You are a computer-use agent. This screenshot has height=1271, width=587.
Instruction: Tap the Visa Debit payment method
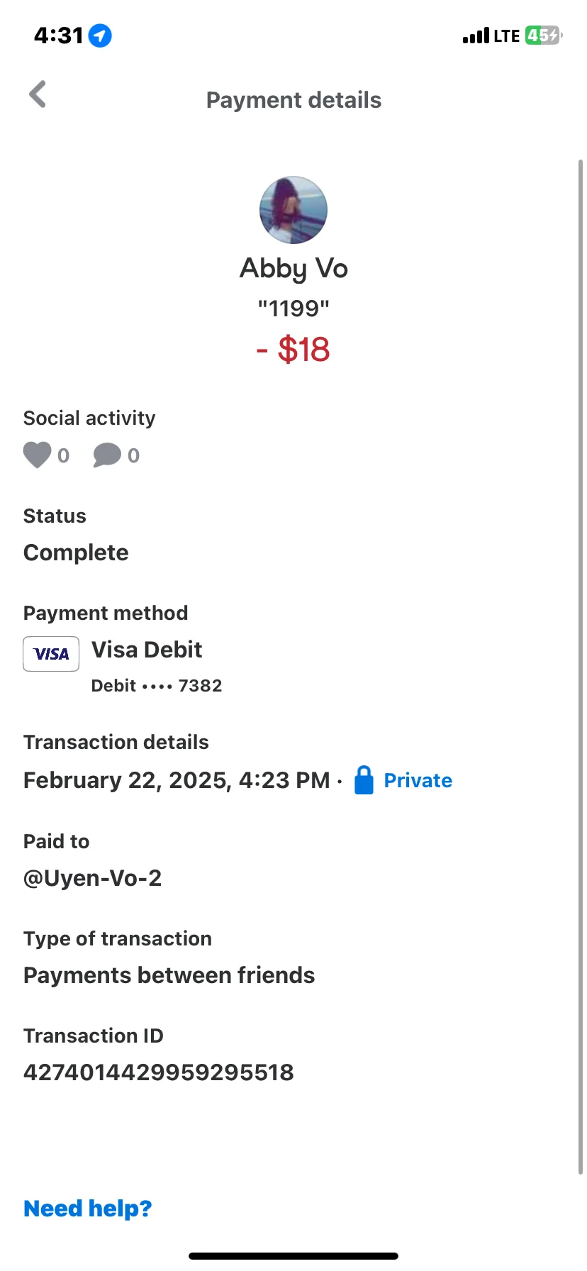click(x=147, y=650)
